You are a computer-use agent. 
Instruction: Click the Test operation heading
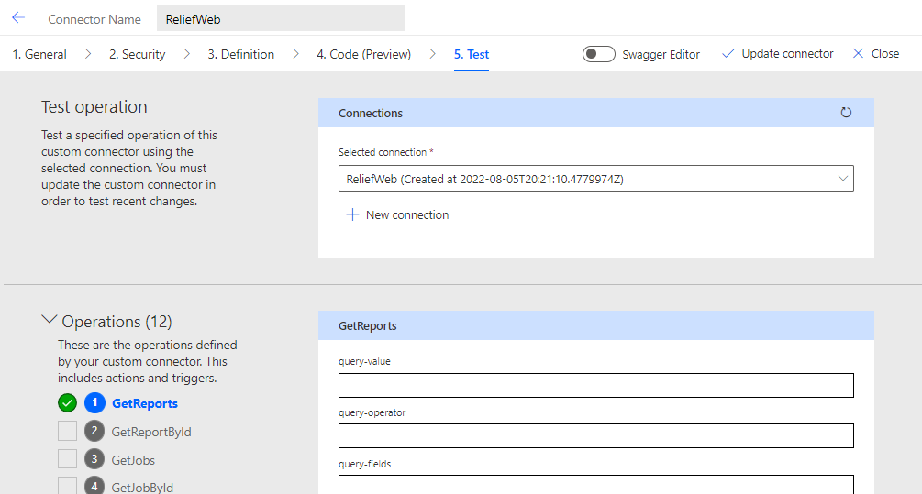[94, 107]
